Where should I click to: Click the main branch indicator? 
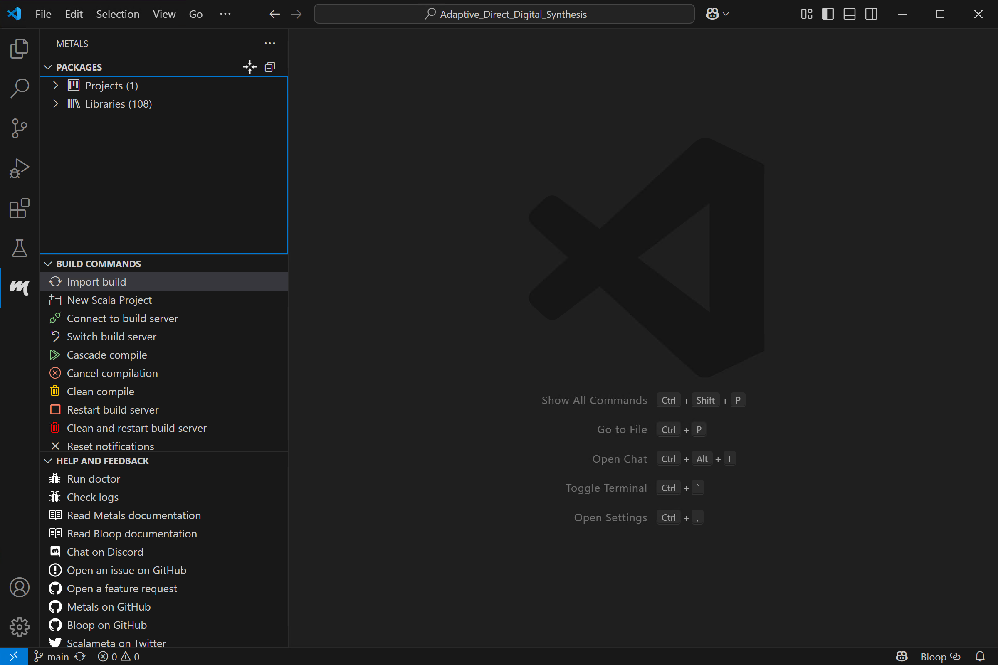click(x=51, y=657)
